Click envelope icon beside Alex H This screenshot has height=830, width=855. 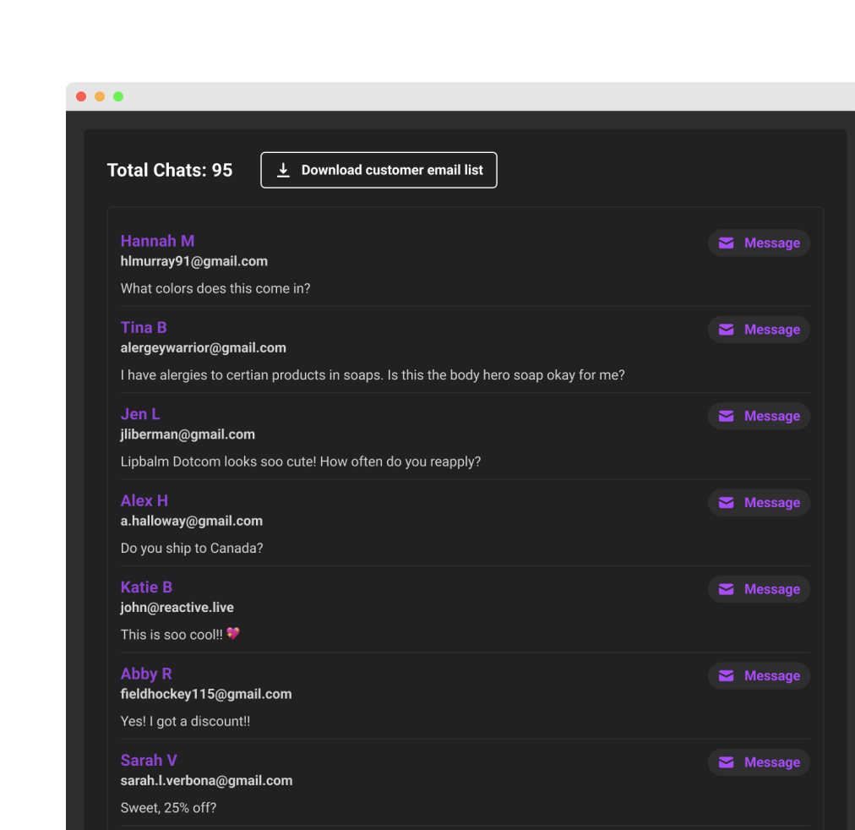(726, 503)
